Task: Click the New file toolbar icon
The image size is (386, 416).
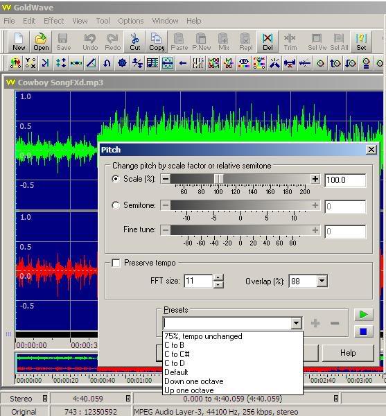Action: click(x=19, y=42)
